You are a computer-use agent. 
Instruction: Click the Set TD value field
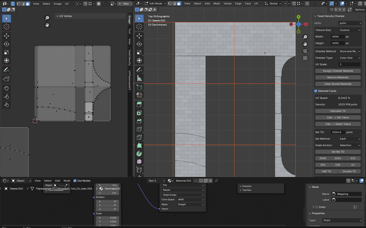[x=337, y=132]
